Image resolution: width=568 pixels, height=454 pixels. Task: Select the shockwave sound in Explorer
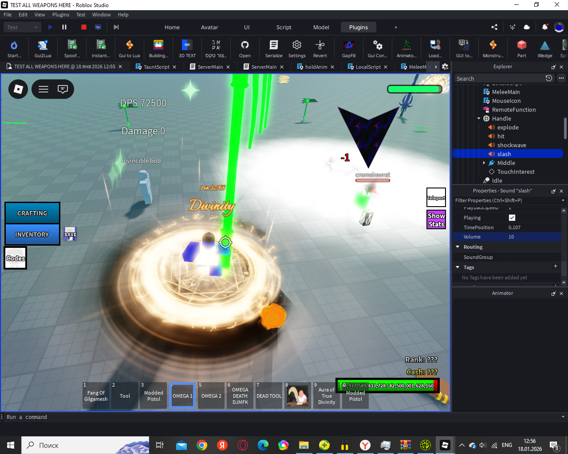point(512,145)
